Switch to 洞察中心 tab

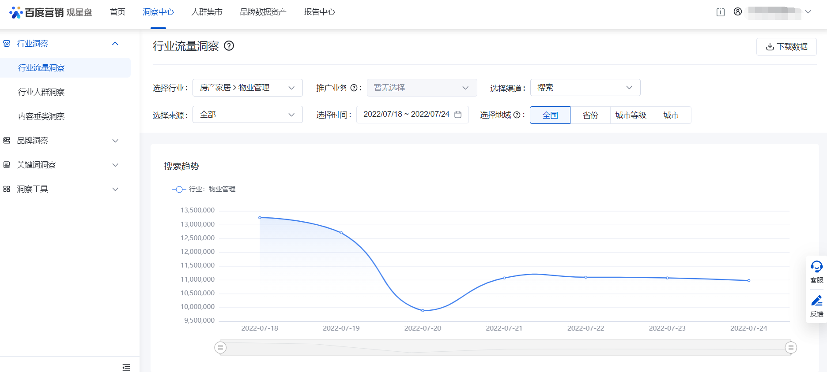[158, 12]
